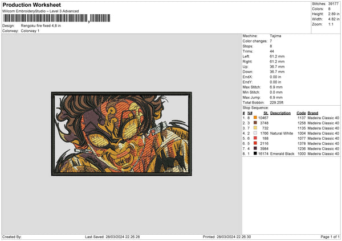This screenshot has height=241, width=342.
Task: Click the Machine value 'Tajima'
Action: coord(275,36)
